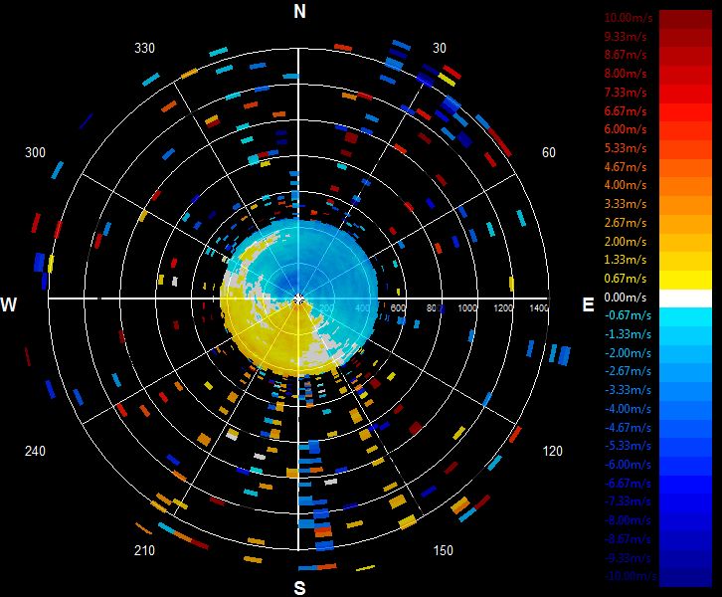Image resolution: width=722 pixels, height=597 pixels.
Task: Click the 6.00m/s legend label
Action: point(626,129)
